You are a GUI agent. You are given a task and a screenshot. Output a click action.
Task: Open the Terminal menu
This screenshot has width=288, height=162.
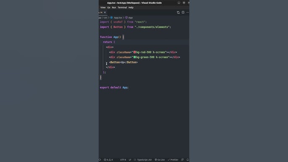tap(122, 8)
